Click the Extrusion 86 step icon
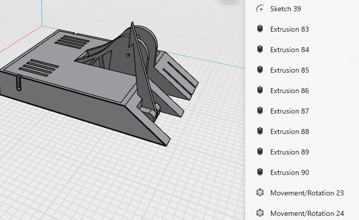 [x=260, y=91]
